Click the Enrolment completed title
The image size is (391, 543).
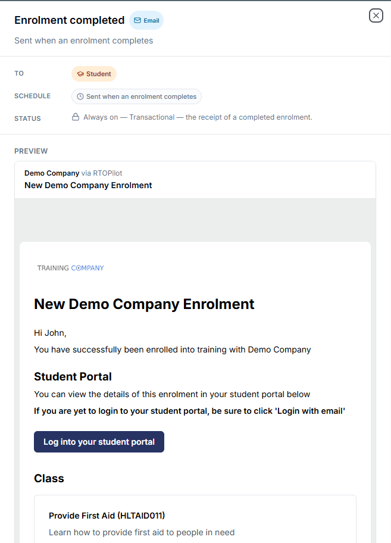click(x=70, y=20)
